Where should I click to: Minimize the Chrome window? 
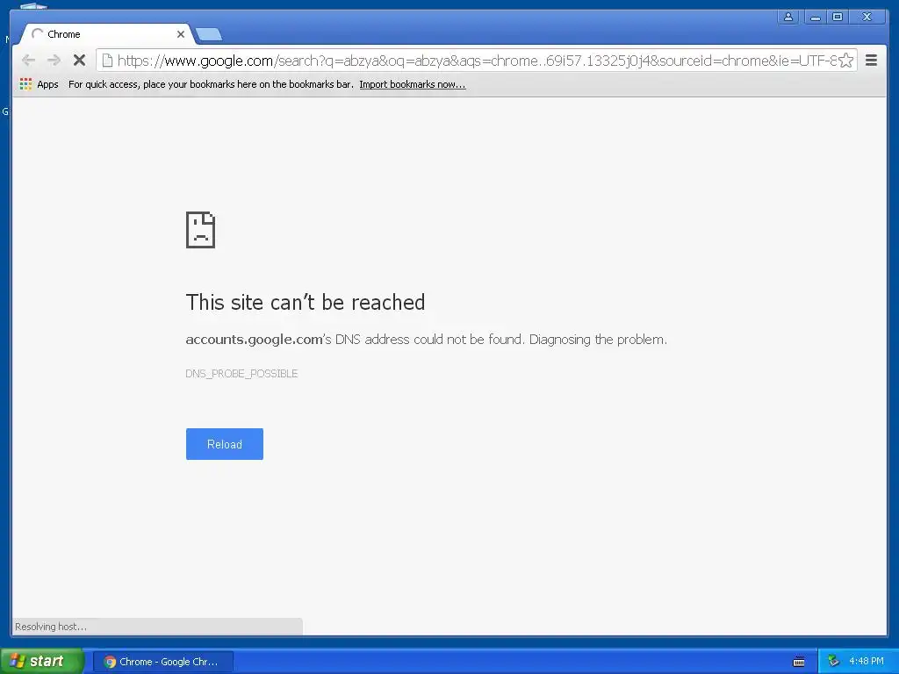815,18
